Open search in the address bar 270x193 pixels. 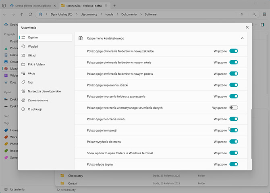click(254, 14)
